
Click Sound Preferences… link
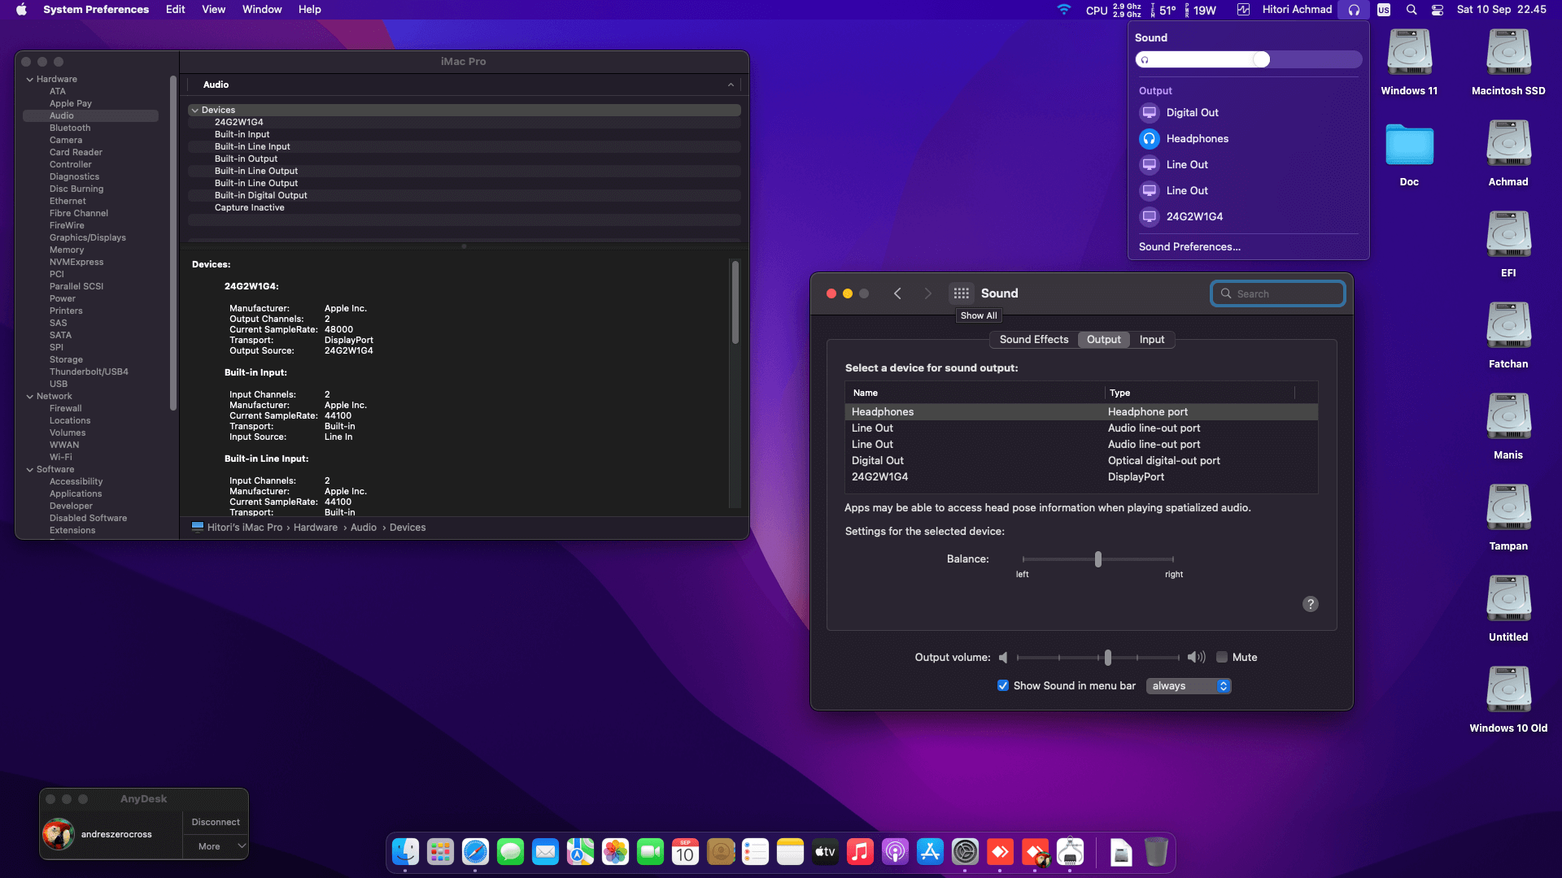[1189, 247]
